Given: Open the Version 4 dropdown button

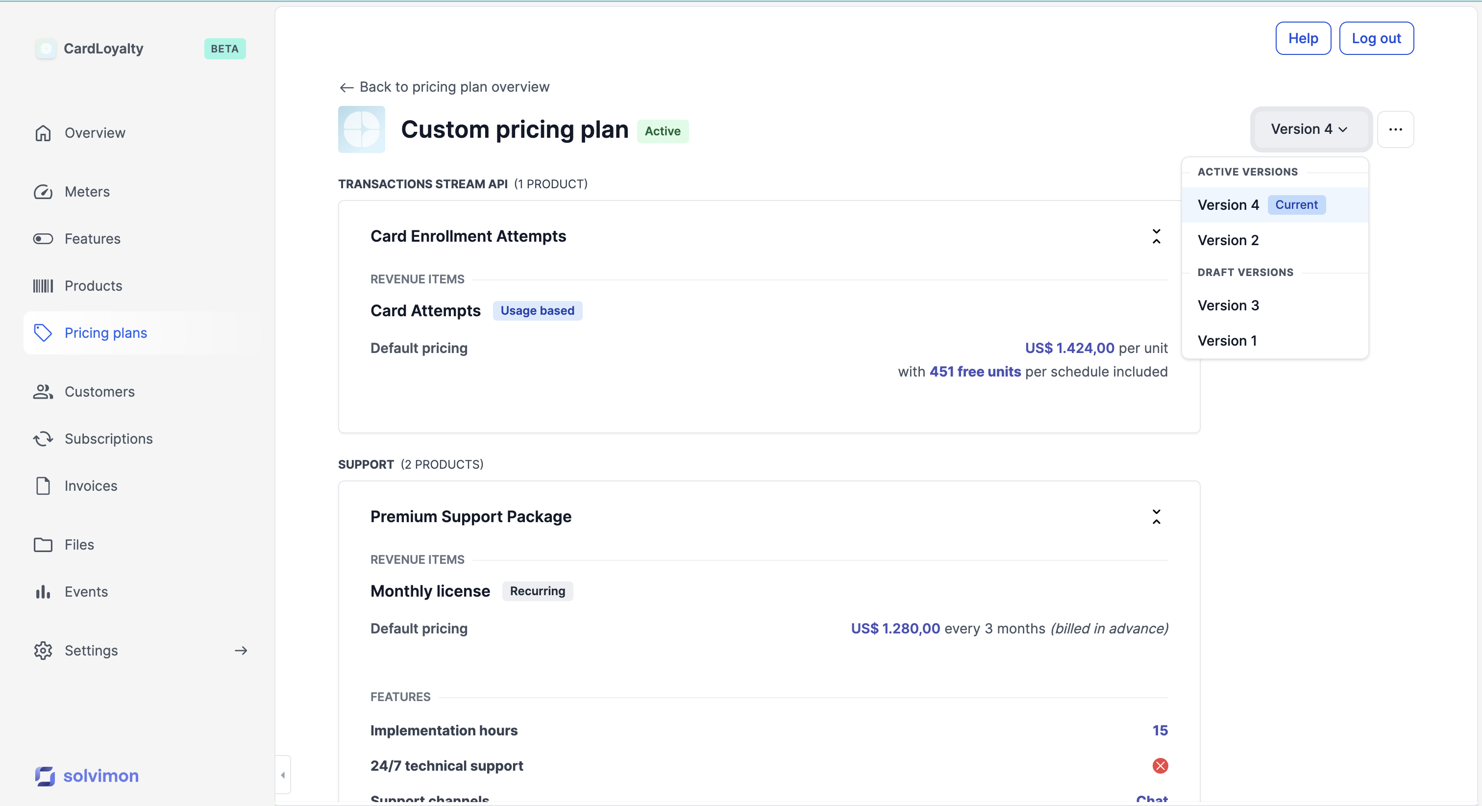Looking at the screenshot, I should [x=1310, y=129].
